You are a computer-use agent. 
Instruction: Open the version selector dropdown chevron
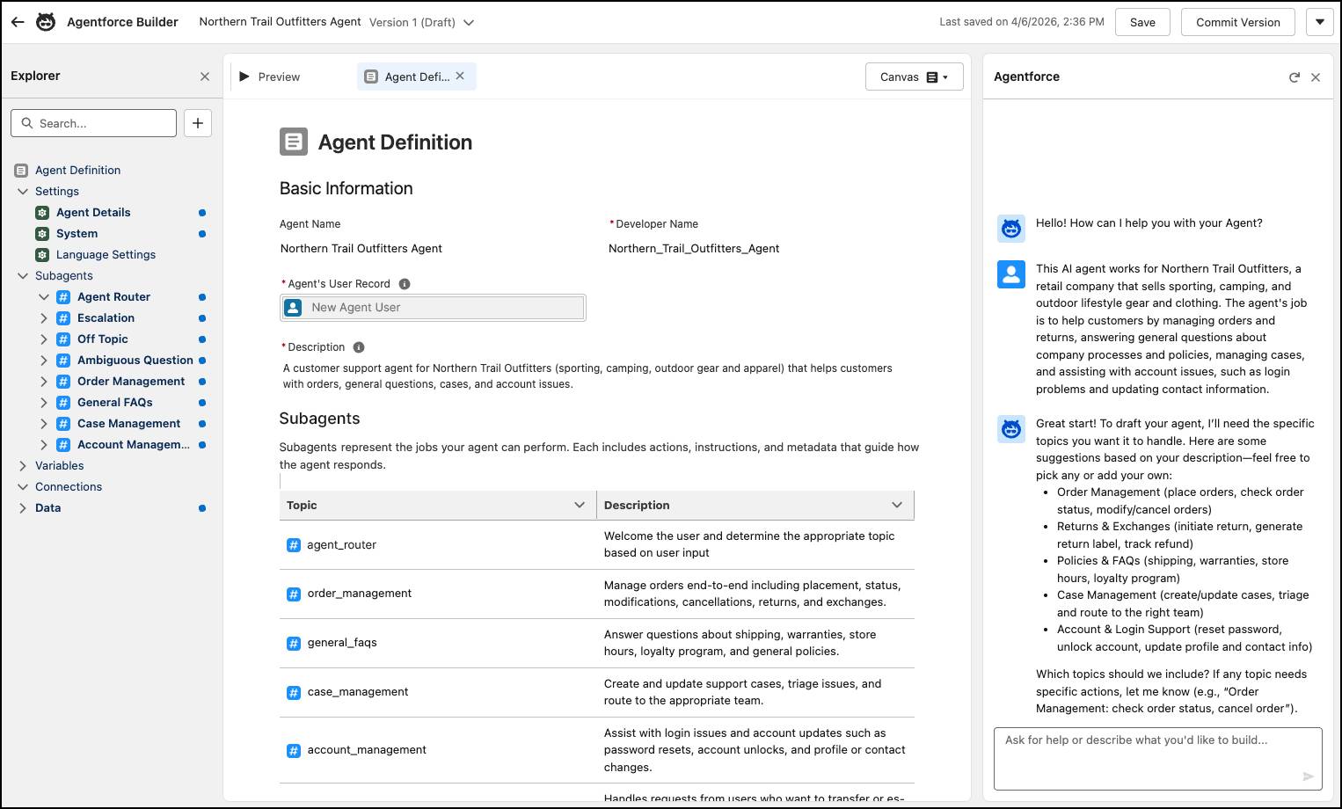point(469,23)
